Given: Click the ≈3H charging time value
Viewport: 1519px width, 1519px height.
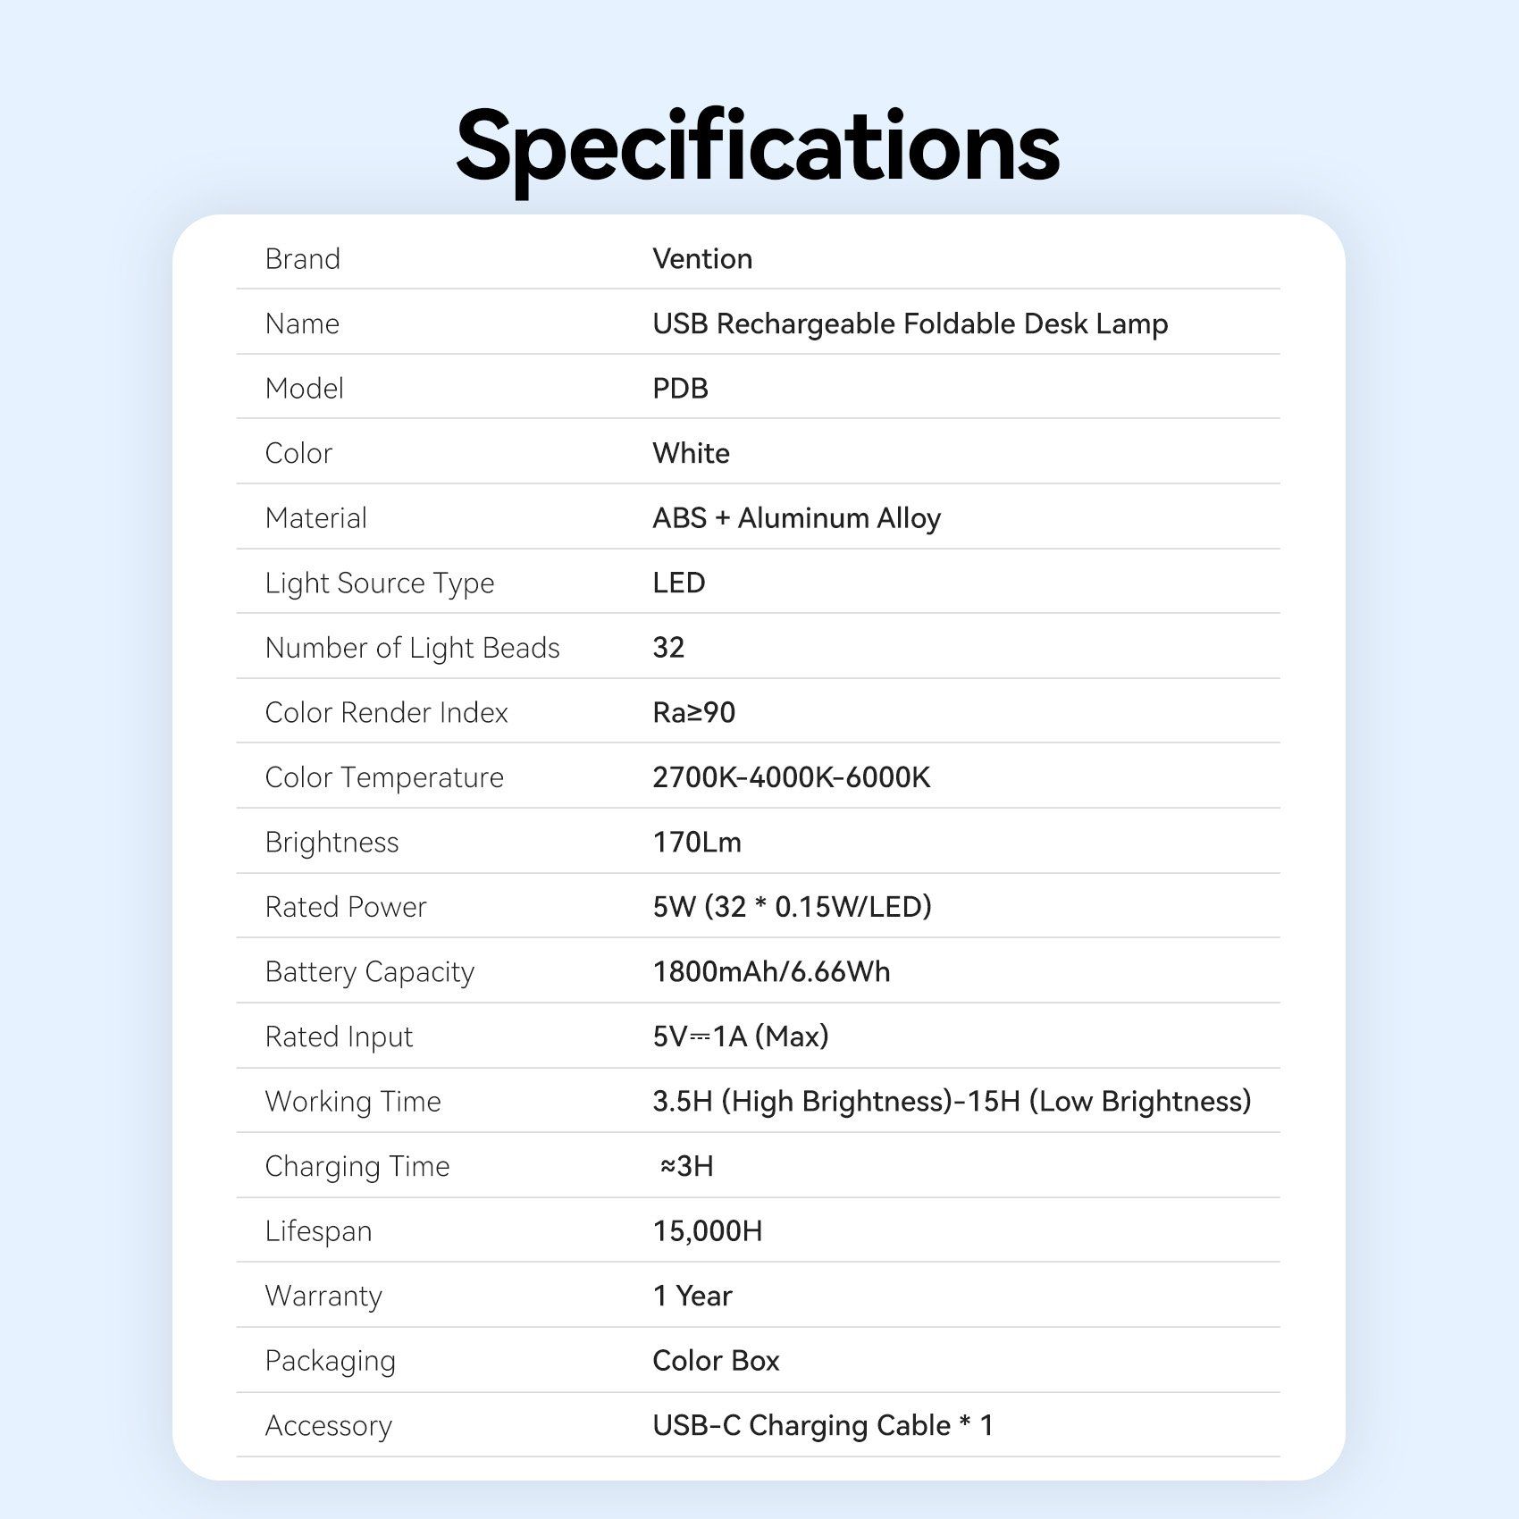Looking at the screenshot, I should (x=686, y=1166).
